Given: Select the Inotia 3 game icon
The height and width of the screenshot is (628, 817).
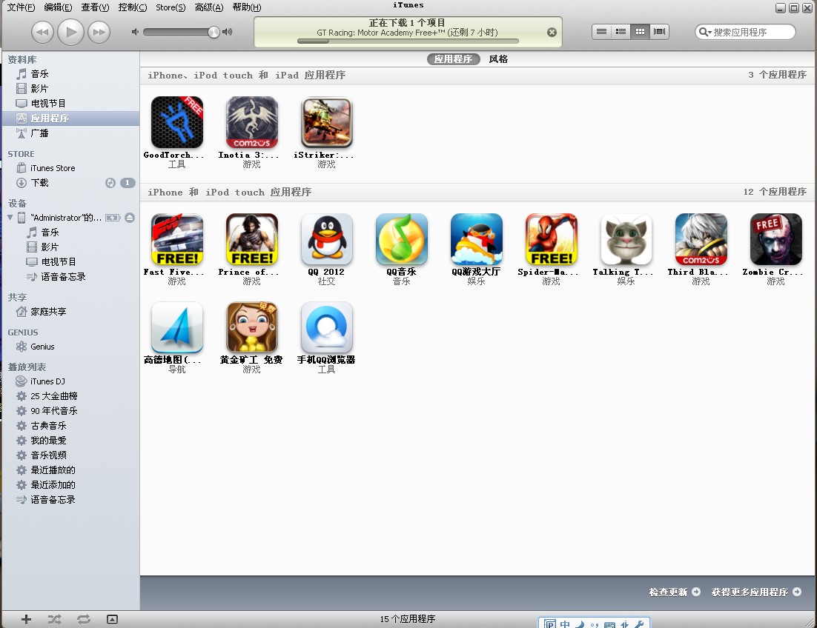Looking at the screenshot, I should coord(251,122).
